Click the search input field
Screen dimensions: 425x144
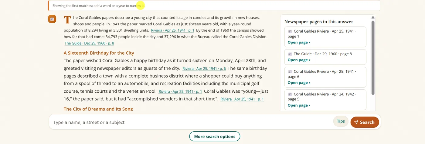(191, 122)
